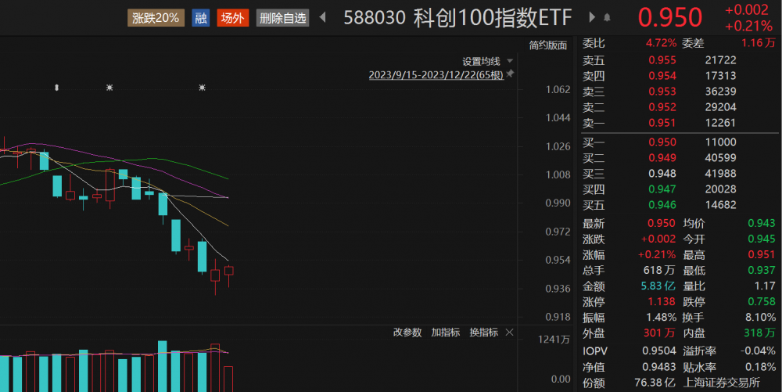The image size is (782, 392).
Task: Click the 净值 value 0.9483
Action: pyautogui.click(x=658, y=368)
